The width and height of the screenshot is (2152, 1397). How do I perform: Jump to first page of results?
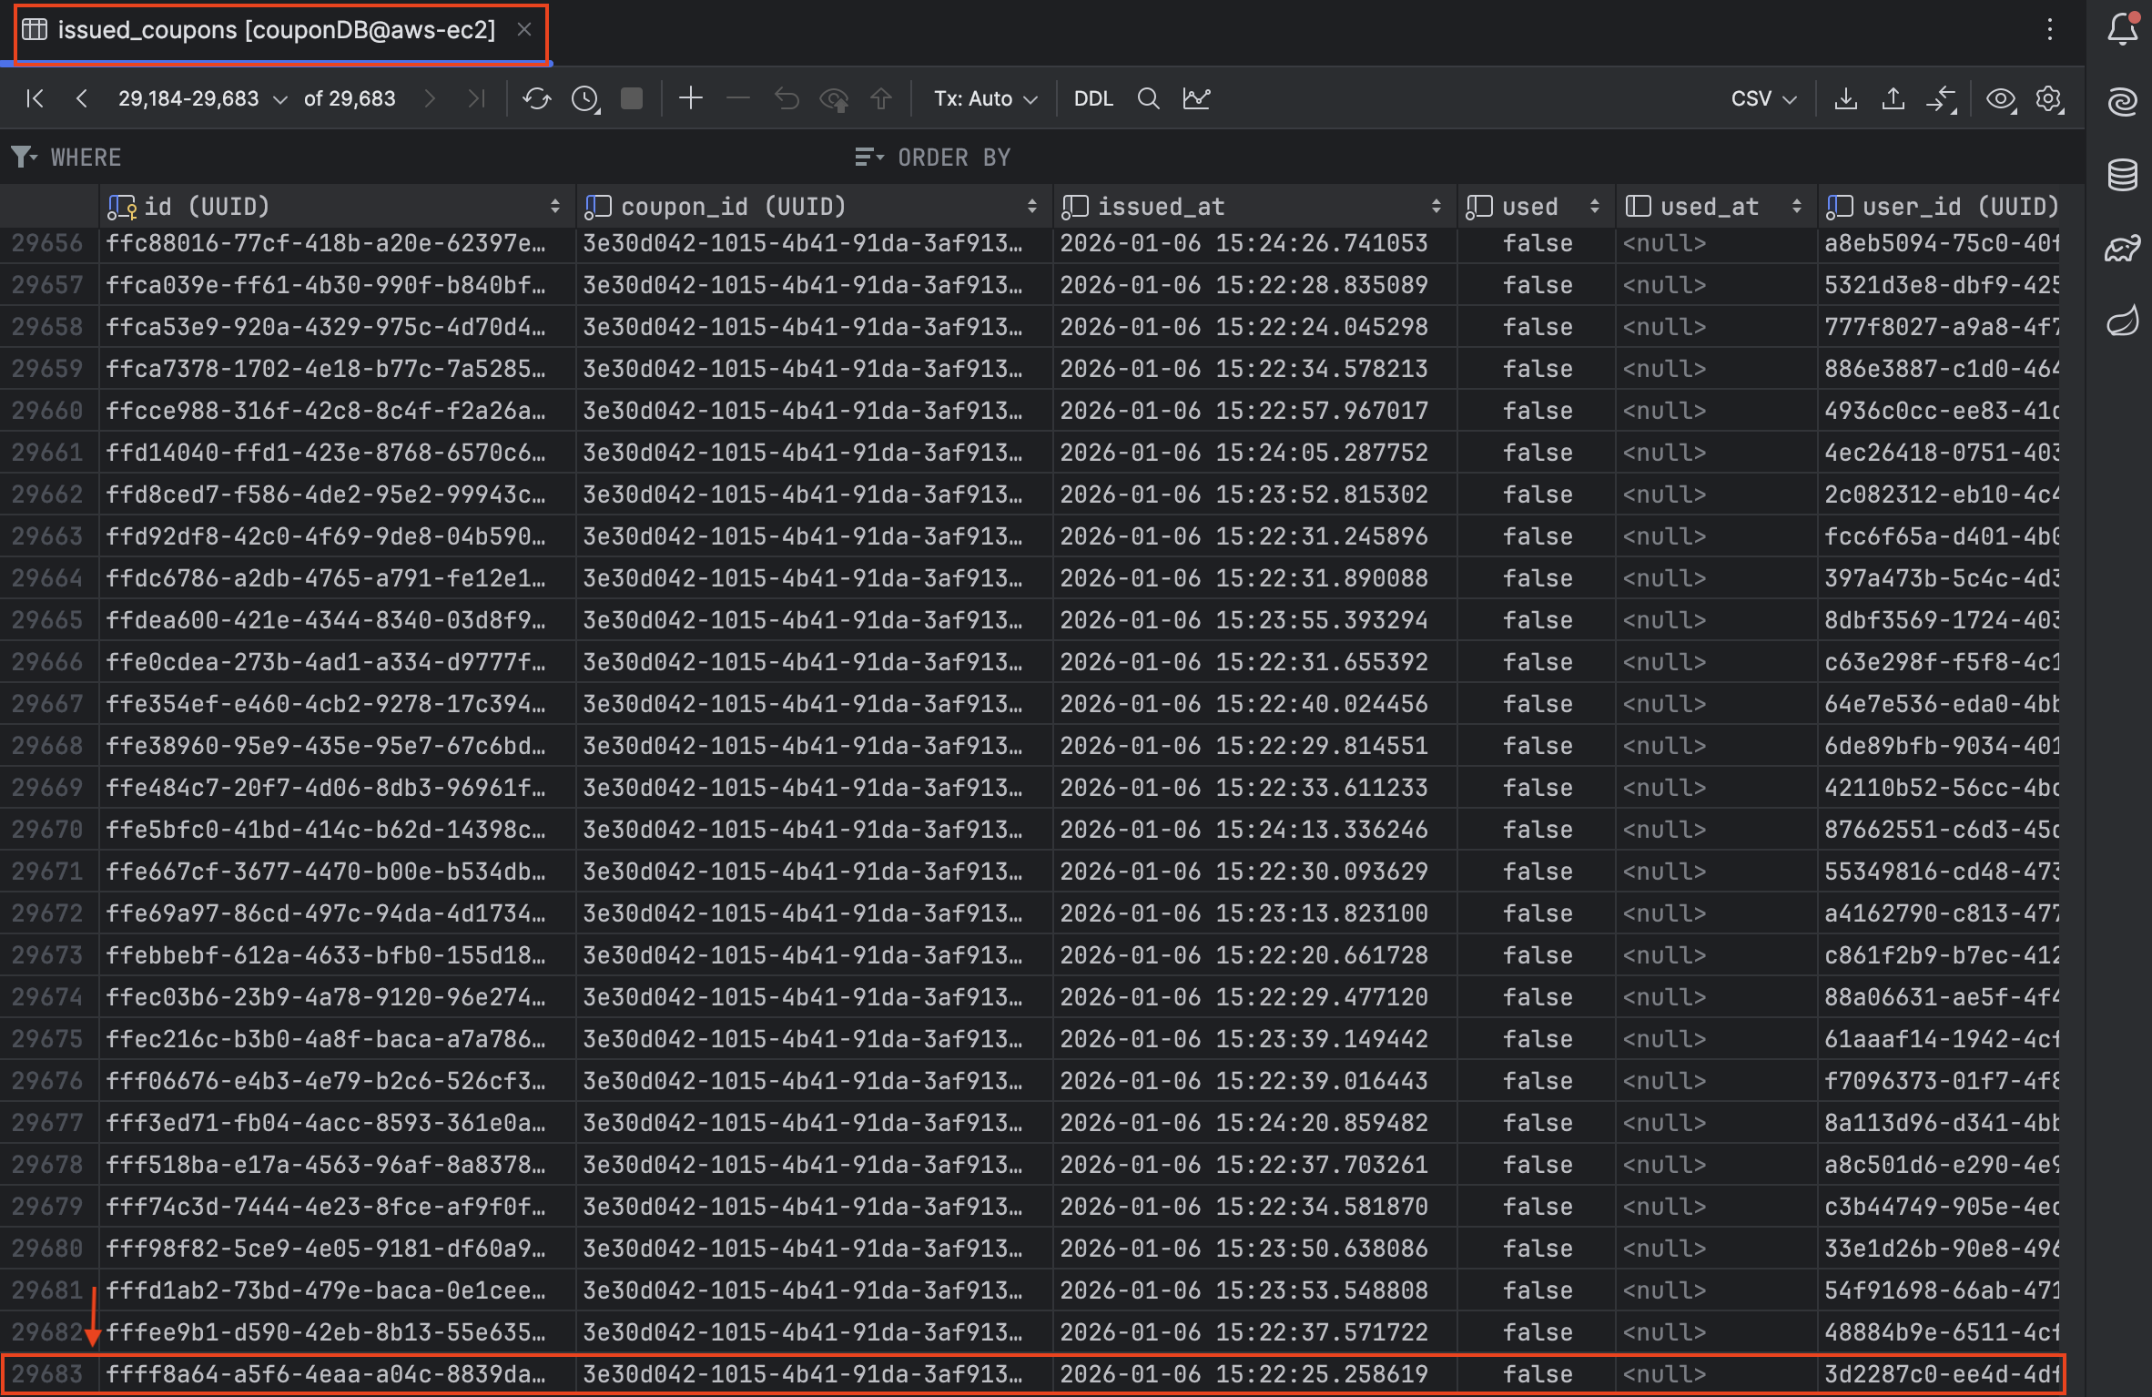[x=35, y=98]
